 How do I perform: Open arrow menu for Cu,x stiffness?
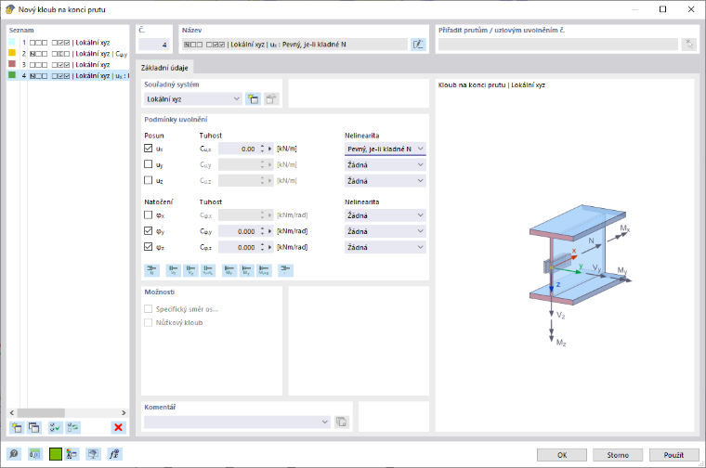270,149
